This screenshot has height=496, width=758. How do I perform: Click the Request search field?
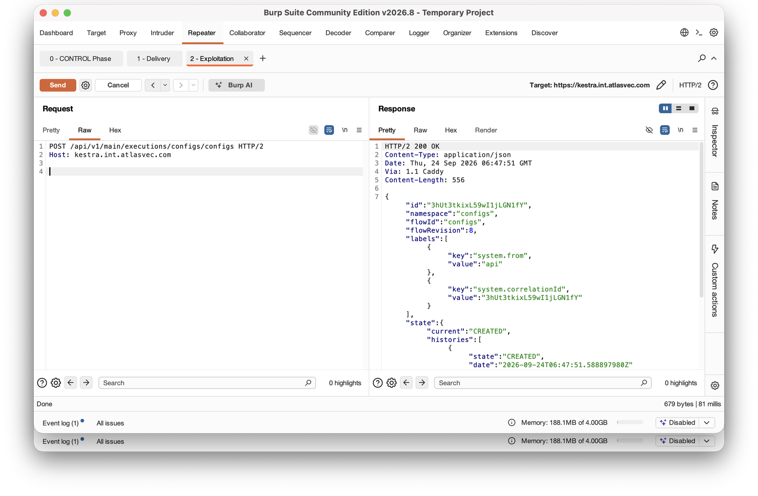tap(207, 383)
